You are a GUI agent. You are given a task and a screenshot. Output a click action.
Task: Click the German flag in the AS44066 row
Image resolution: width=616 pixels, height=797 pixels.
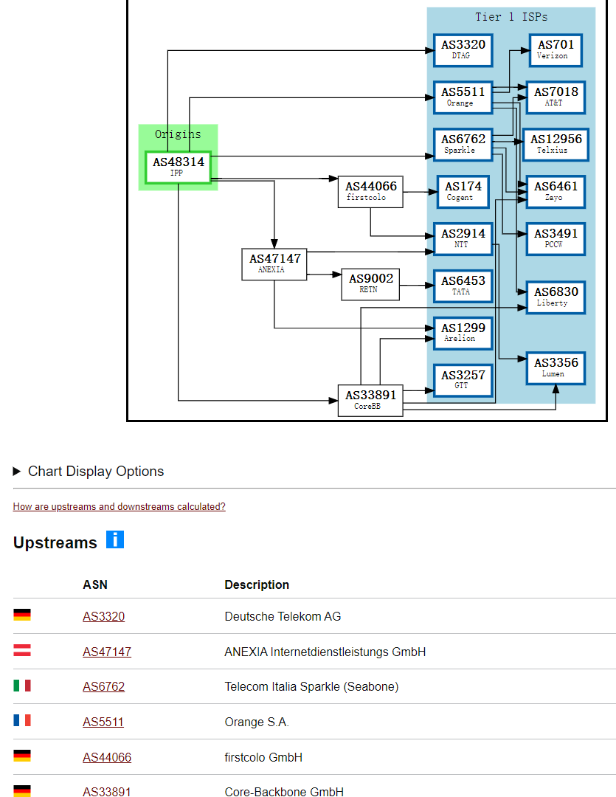click(x=22, y=756)
